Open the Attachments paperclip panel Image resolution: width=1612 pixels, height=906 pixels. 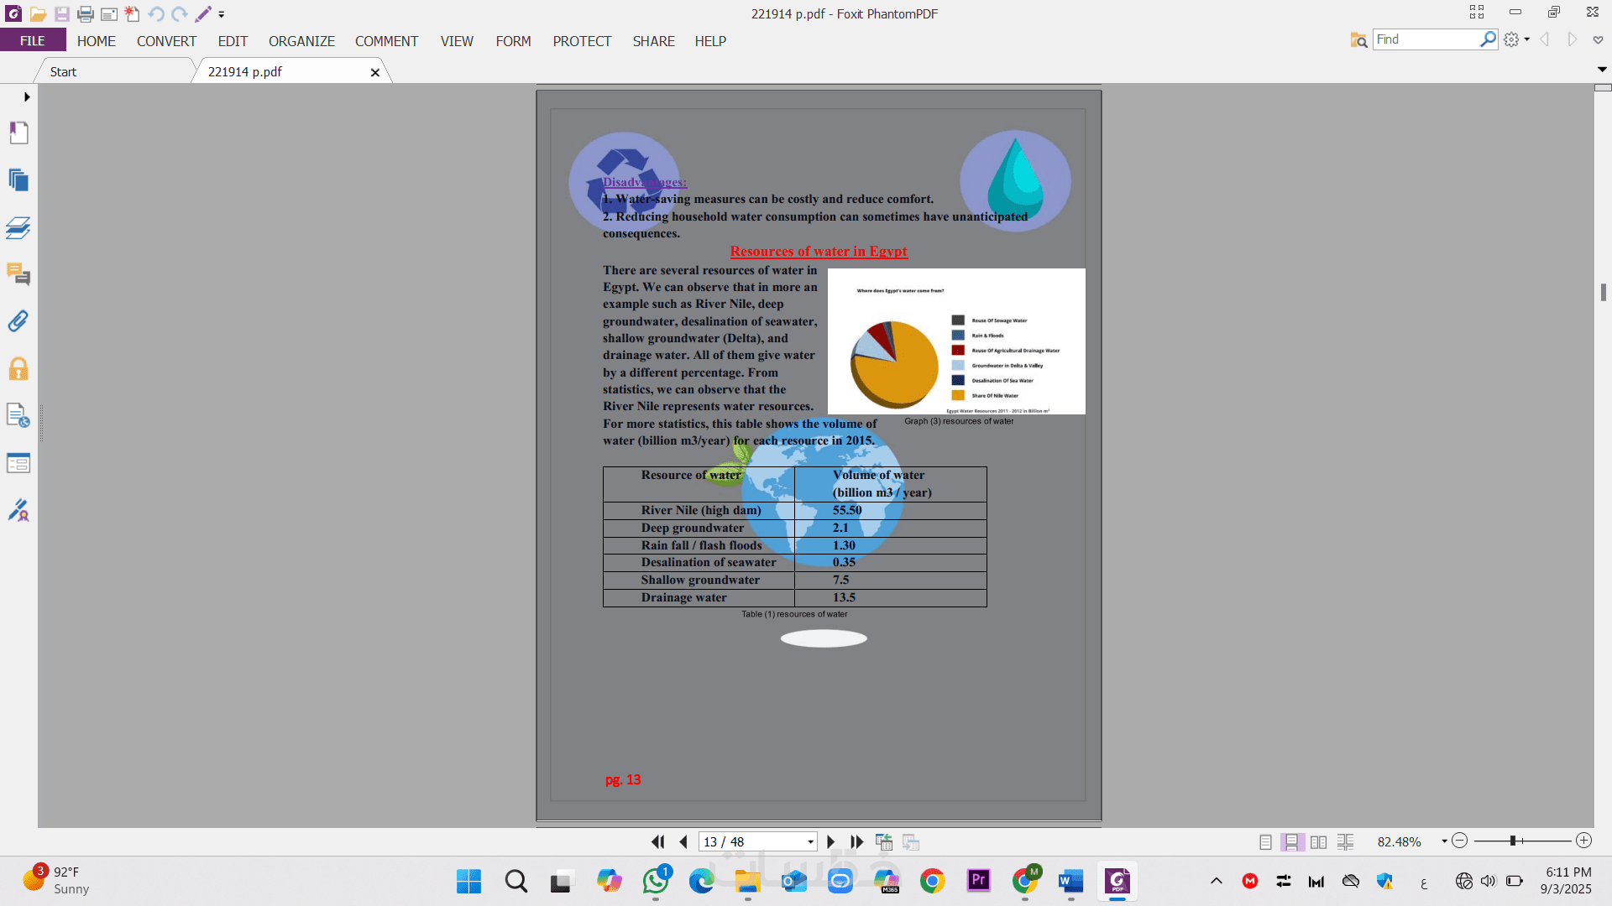18,321
